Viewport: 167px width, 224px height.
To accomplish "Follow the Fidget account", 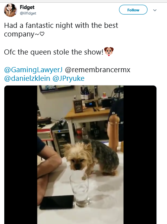I will tap(133, 10).
